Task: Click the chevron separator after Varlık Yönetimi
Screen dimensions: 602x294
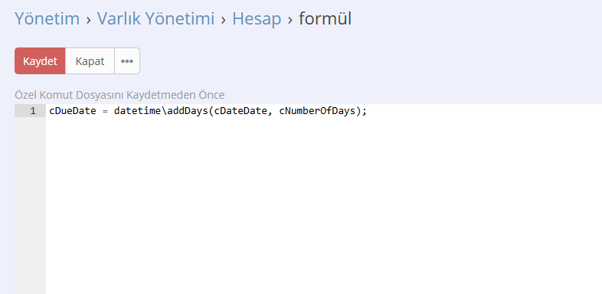Action: click(x=224, y=20)
